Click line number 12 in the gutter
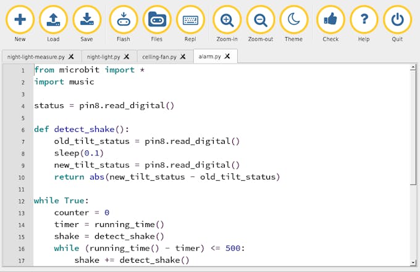This screenshot has height=272, width=420. point(22,201)
